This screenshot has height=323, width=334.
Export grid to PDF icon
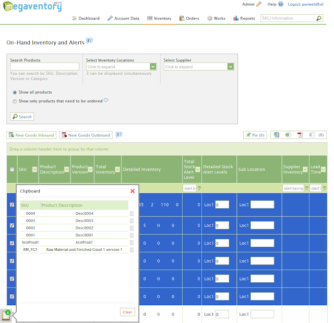coord(300,135)
